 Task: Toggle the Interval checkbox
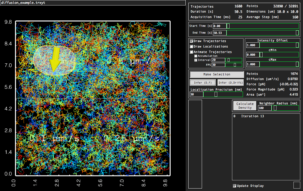tap(196, 60)
